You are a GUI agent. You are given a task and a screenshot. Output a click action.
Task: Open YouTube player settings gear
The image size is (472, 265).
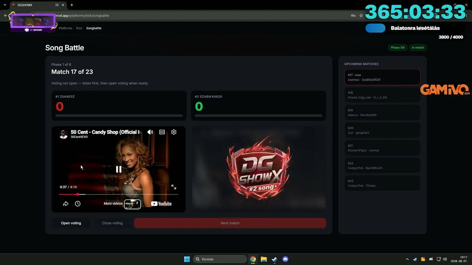pos(174,132)
